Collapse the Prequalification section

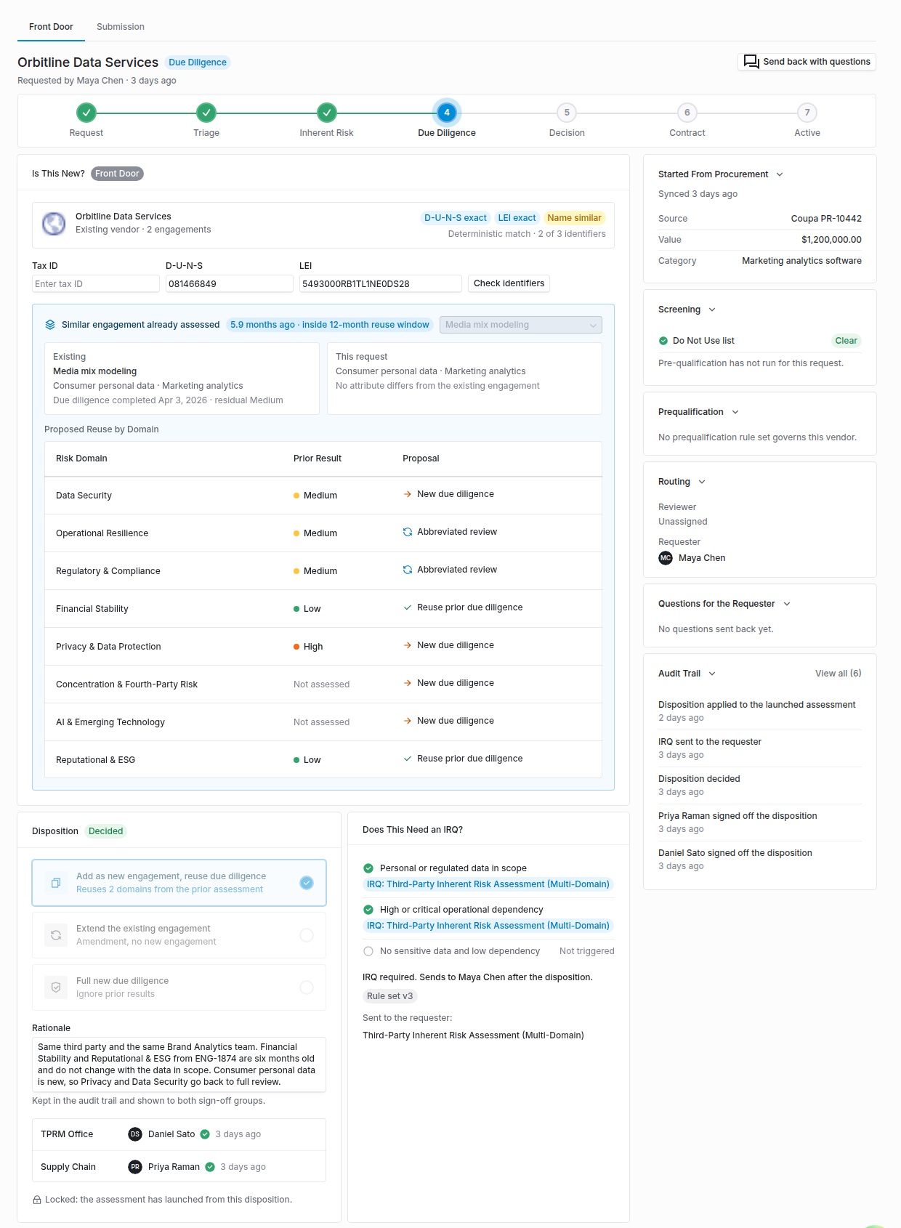(x=735, y=412)
